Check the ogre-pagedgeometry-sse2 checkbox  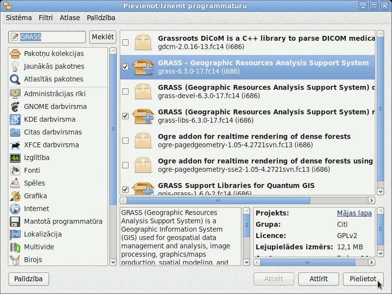pyautogui.click(x=125, y=165)
